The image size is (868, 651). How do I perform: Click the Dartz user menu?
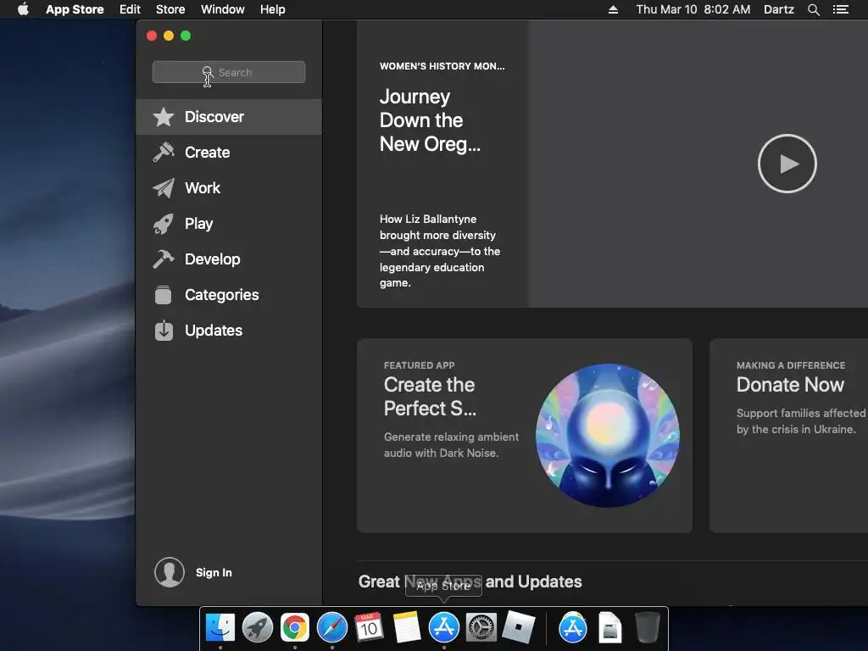pyautogui.click(x=778, y=9)
